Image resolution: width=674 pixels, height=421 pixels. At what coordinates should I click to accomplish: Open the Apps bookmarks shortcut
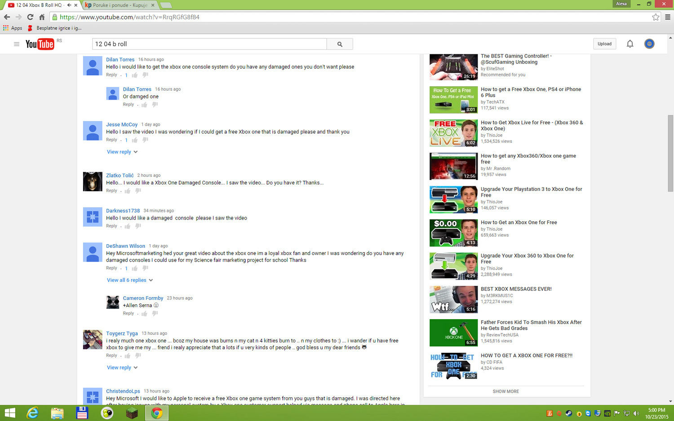click(13, 28)
